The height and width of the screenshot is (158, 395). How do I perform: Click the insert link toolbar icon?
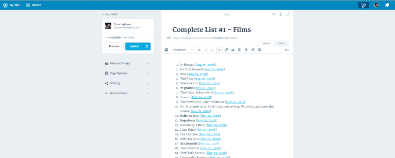click(226, 50)
